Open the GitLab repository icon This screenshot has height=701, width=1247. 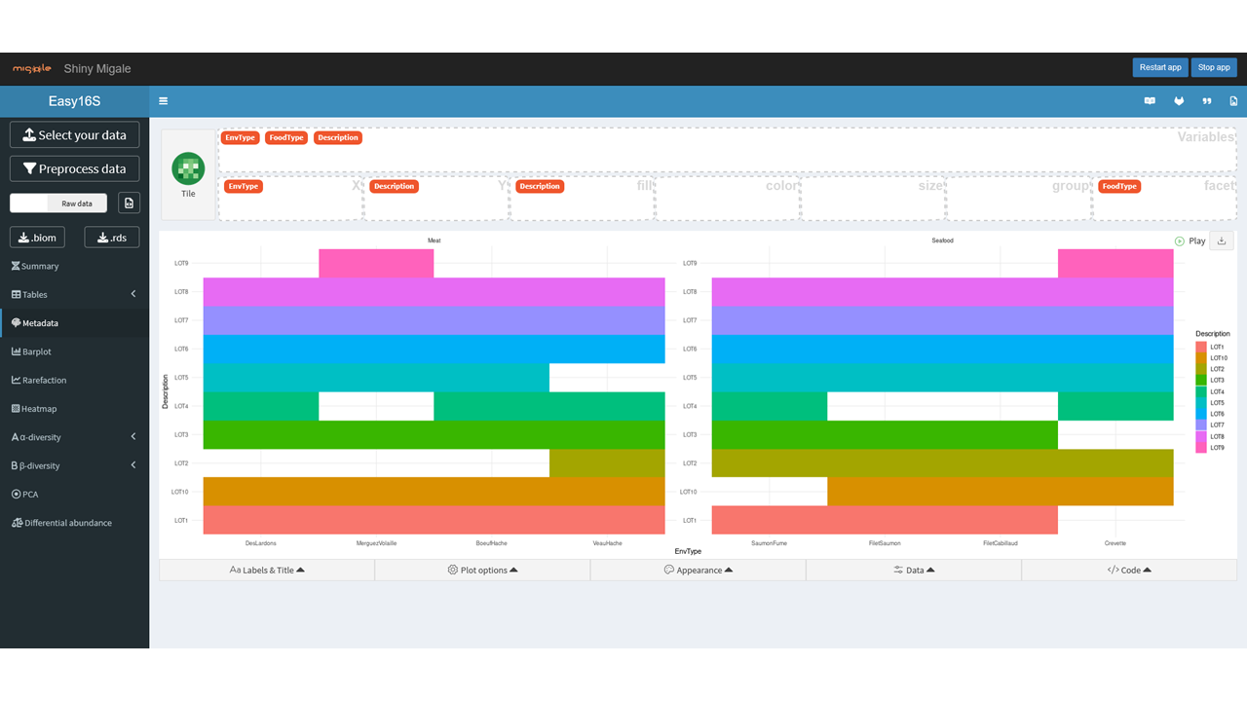[1178, 101]
